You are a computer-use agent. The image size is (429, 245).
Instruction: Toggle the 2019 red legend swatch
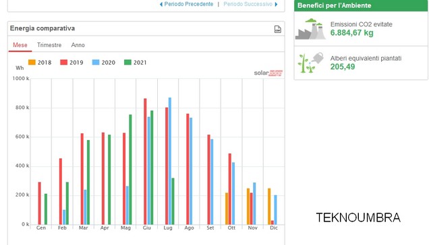pos(64,63)
